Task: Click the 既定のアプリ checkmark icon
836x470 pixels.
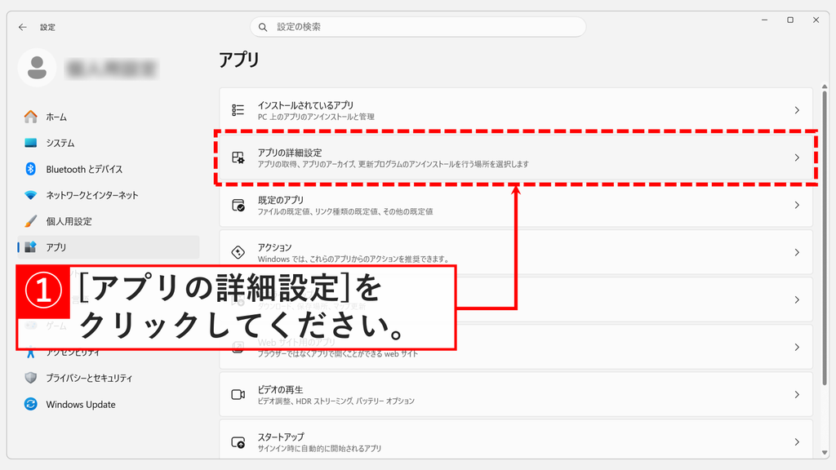Action: pyautogui.click(x=238, y=205)
